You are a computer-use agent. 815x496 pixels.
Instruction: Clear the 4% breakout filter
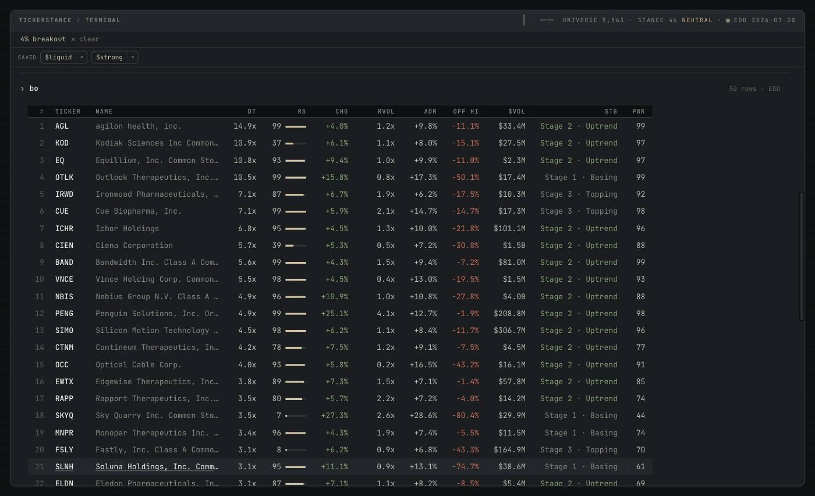pyautogui.click(x=85, y=39)
